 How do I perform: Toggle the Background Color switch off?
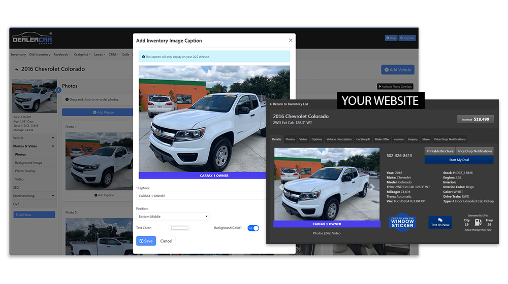pyautogui.click(x=253, y=228)
